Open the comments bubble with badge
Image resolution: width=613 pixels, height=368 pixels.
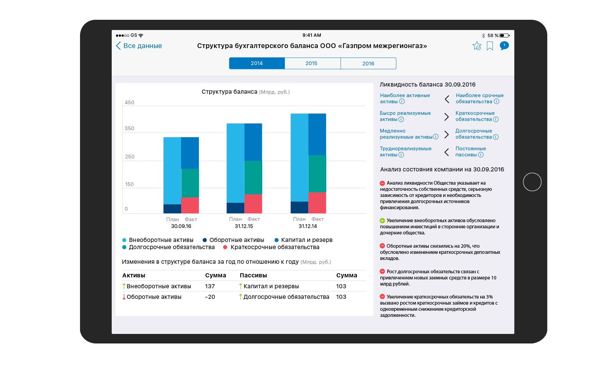[x=504, y=46]
